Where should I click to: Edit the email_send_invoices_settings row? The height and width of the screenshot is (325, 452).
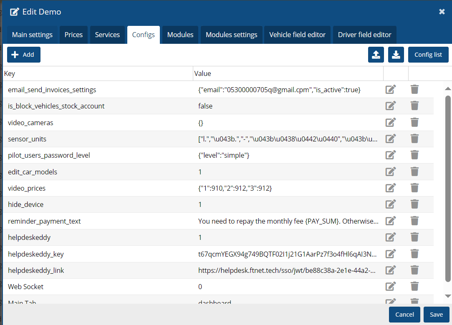point(390,90)
